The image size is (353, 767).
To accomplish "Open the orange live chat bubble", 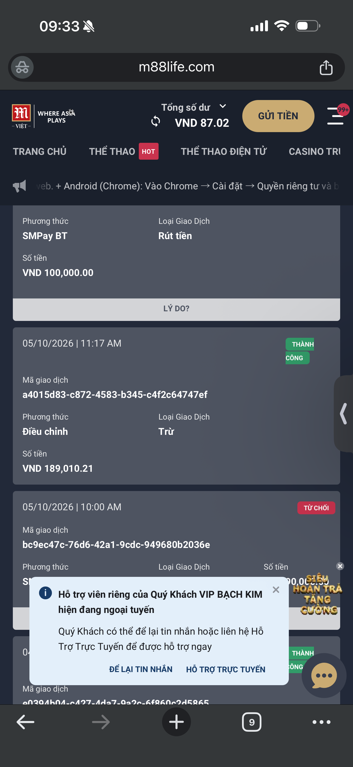I will (324, 675).
